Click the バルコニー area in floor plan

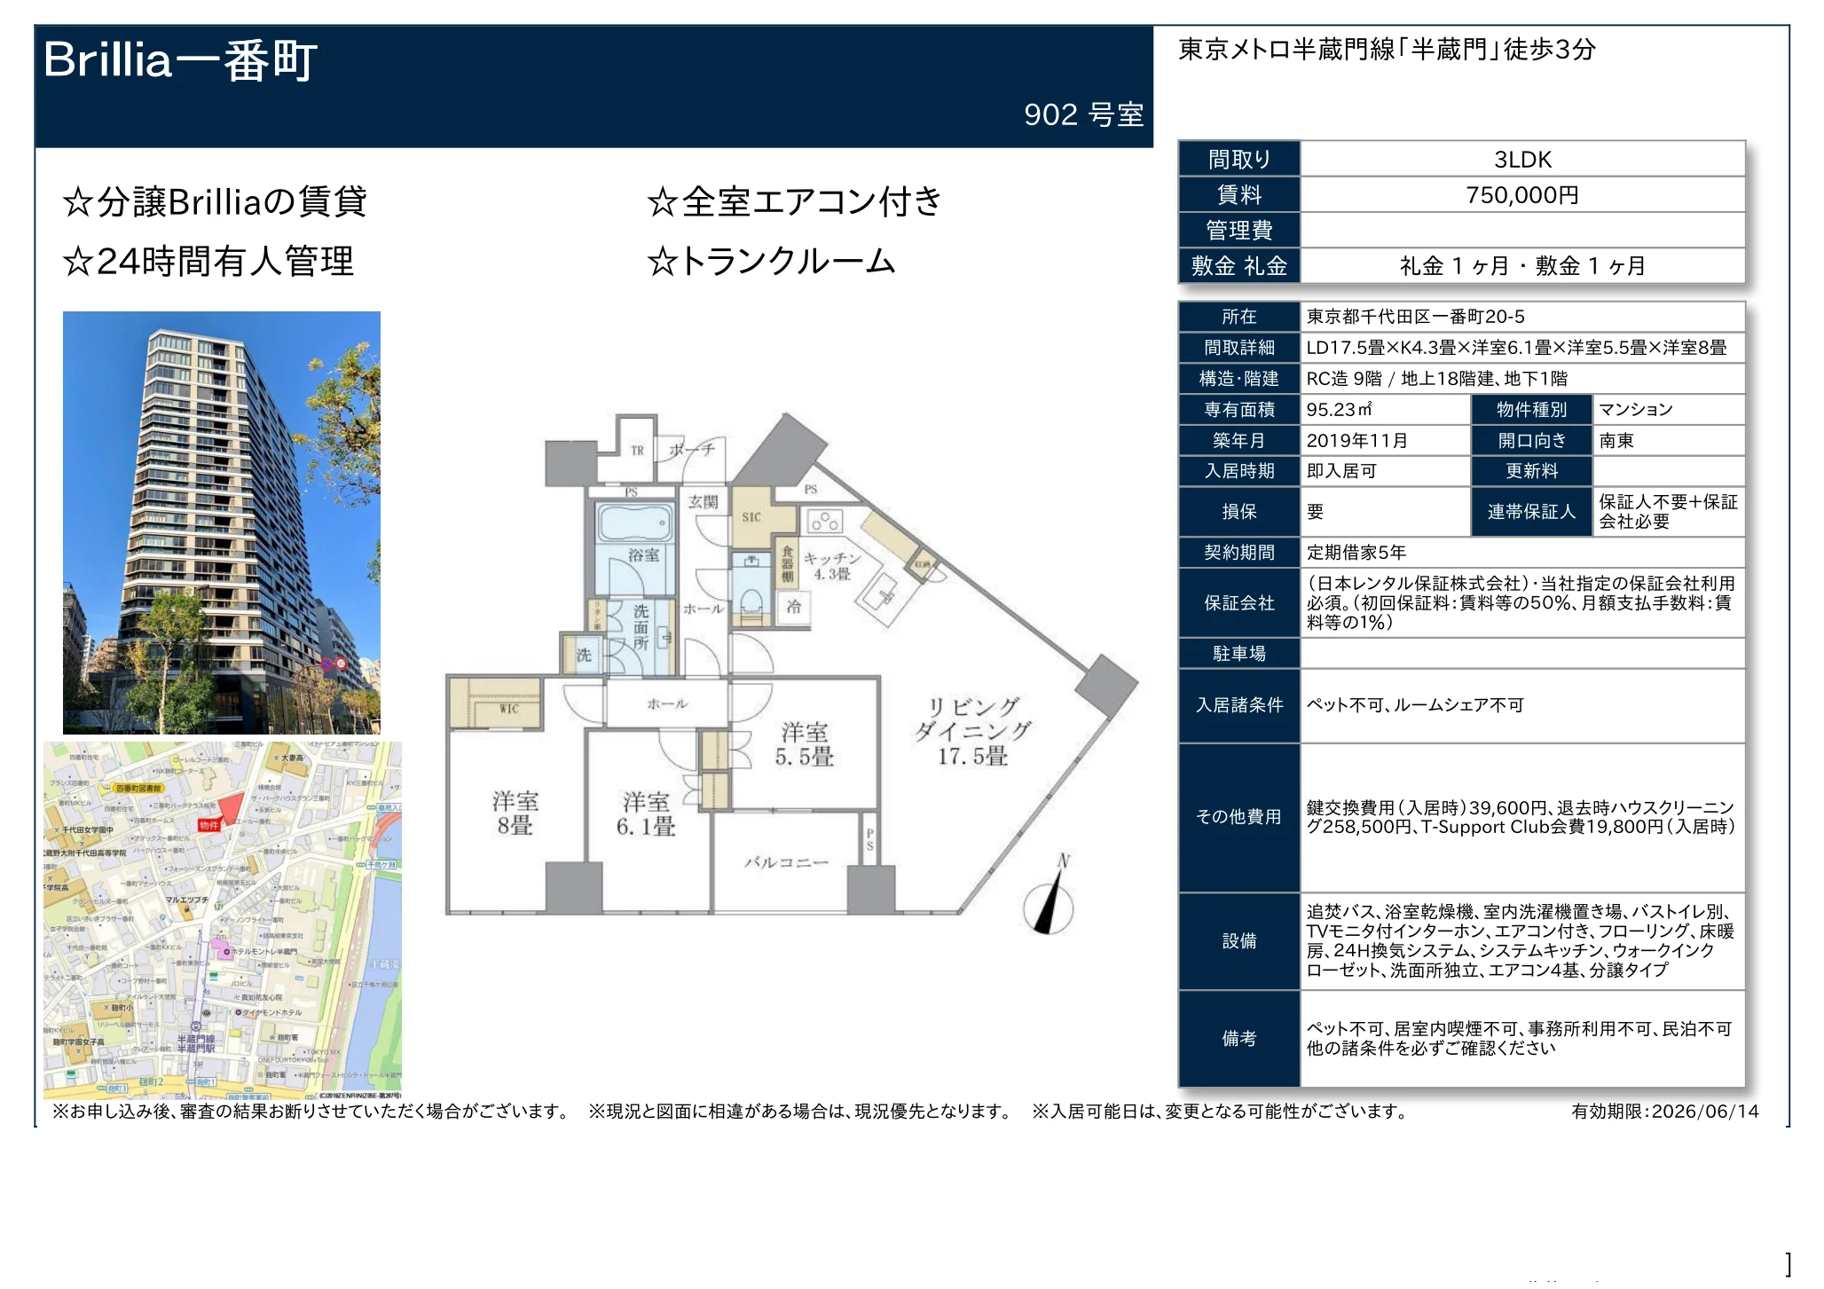786,862
